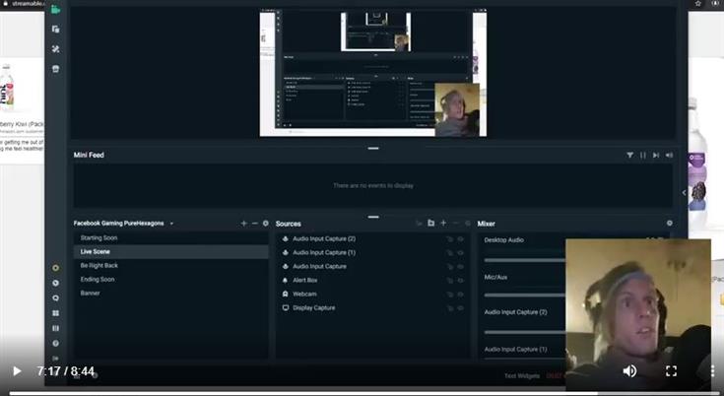This screenshot has height=396, width=724.
Task: Bookmark the page with the browser star icon
Action: click(698, 3)
